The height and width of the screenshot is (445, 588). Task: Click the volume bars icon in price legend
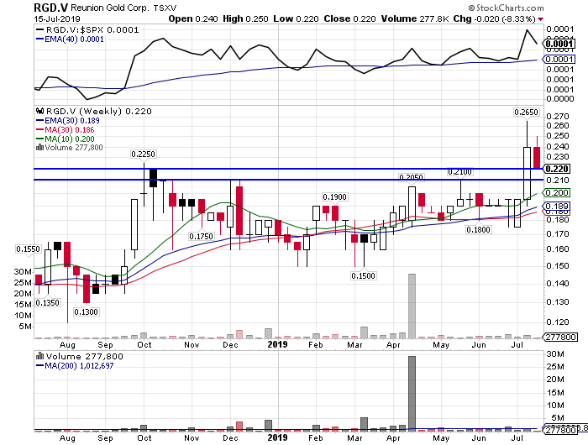click(39, 147)
